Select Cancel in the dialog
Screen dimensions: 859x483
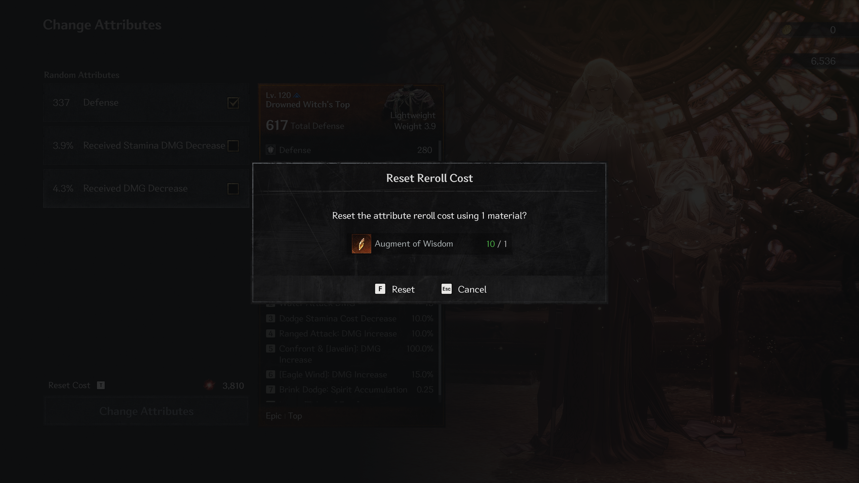tap(464, 289)
